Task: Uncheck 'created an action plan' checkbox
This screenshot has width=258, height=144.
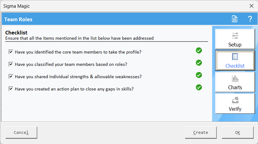Action: tap(11, 89)
